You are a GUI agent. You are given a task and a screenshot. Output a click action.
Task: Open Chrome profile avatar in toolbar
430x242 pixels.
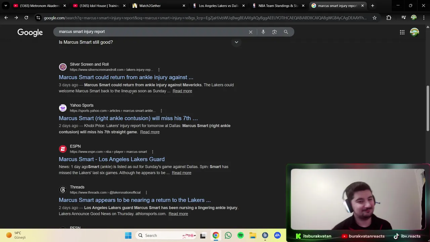pyautogui.click(x=414, y=18)
